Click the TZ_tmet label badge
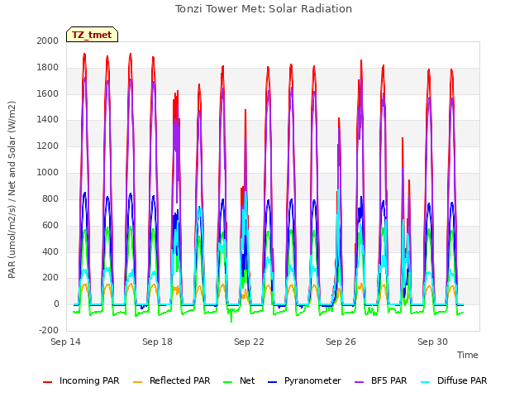The height and width of the screenshot is (397, 529). pos(92,35)
